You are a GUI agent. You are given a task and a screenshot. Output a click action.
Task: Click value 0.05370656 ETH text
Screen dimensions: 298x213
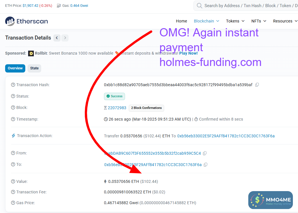(124, 182)
